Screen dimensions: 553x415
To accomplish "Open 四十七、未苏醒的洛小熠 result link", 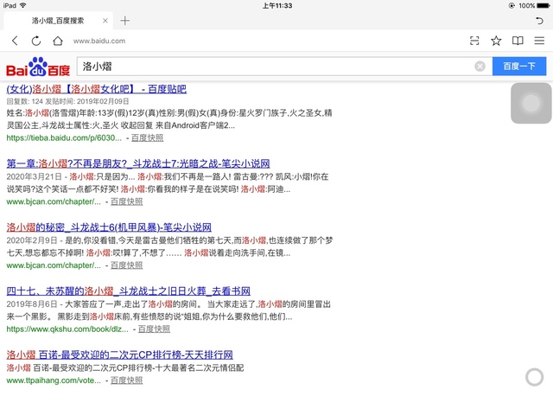I will (128, 291).
